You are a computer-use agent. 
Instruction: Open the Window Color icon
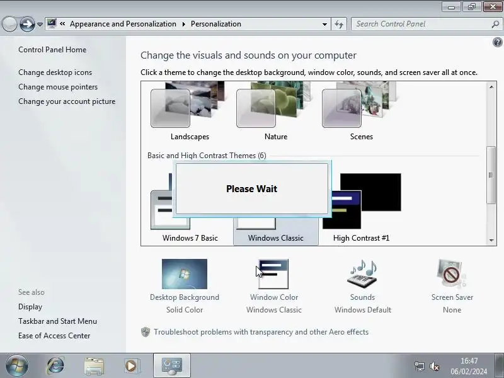click(273, 274)
